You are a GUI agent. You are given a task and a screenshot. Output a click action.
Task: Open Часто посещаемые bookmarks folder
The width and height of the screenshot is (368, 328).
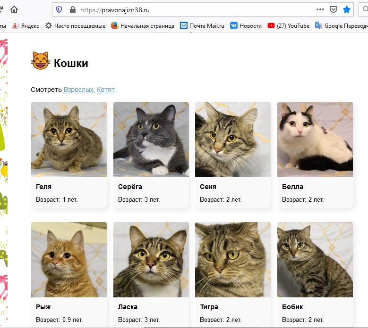(x=75, y=26)
